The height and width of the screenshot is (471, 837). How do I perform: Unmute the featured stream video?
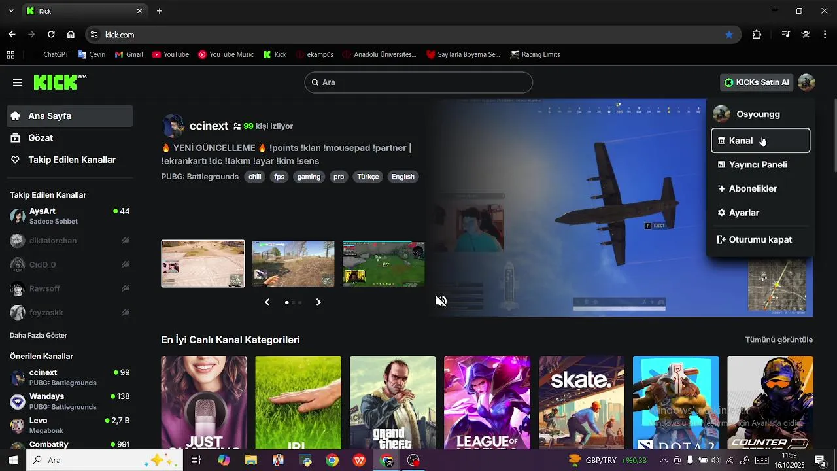click(x=441, y=301)
